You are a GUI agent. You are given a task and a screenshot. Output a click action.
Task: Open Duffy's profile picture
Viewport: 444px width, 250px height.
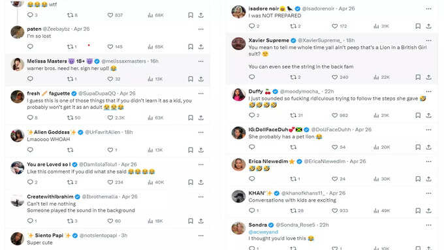238,95
